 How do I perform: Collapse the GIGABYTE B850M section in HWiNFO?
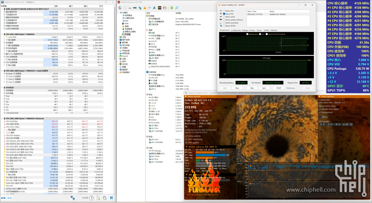[x=2, y=9]
